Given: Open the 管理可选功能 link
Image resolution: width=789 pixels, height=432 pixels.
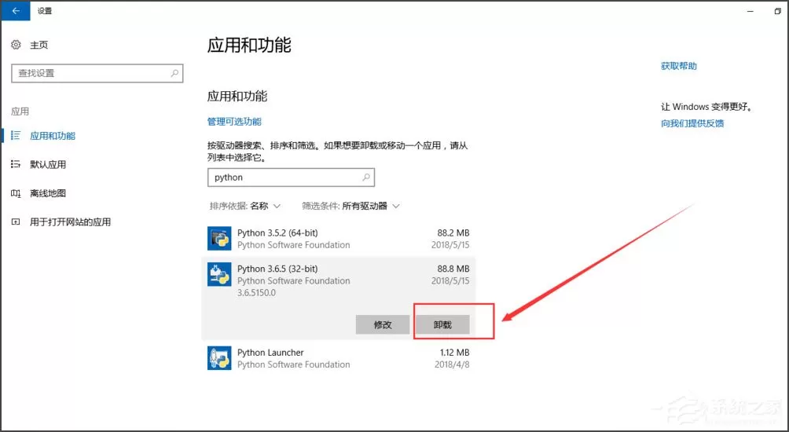Looking at the screenshot, I should [x=234, y=121].
